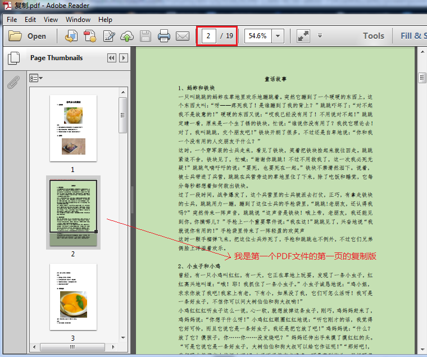427x357 pixels.
Task: Click the Save floppy disk icon
Action: click(146, 36)
